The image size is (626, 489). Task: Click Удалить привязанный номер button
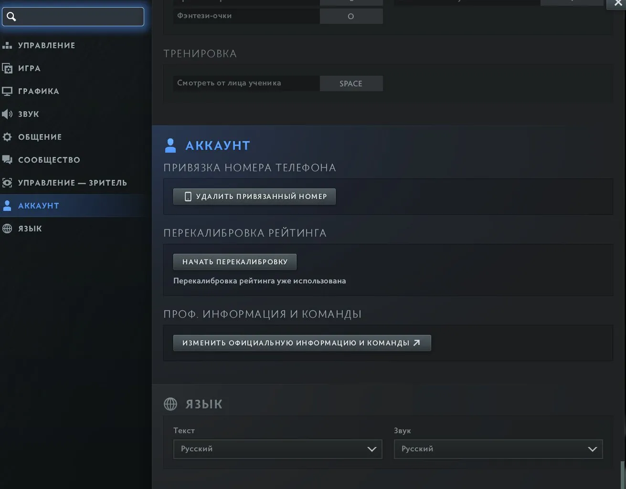[254, 197]
